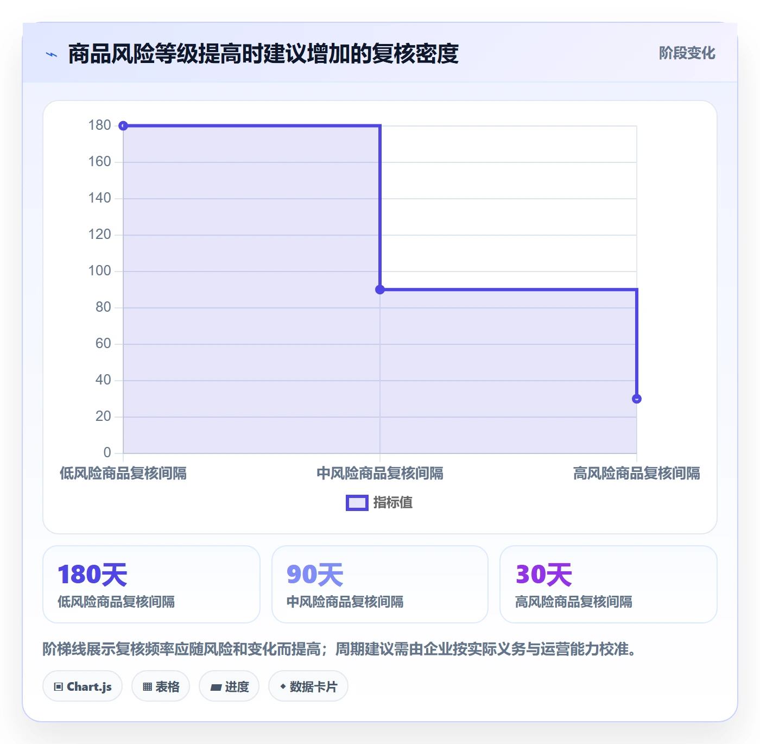
Task: Click the diamond icon in the 数据卡片 tag
Action: coord(283,686)
